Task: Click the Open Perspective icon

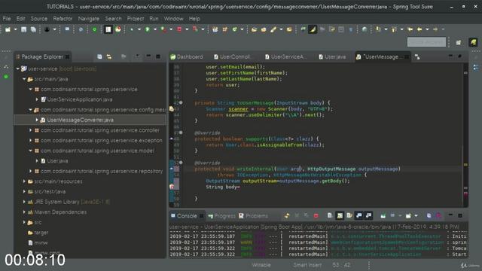Action: point(459,42)
